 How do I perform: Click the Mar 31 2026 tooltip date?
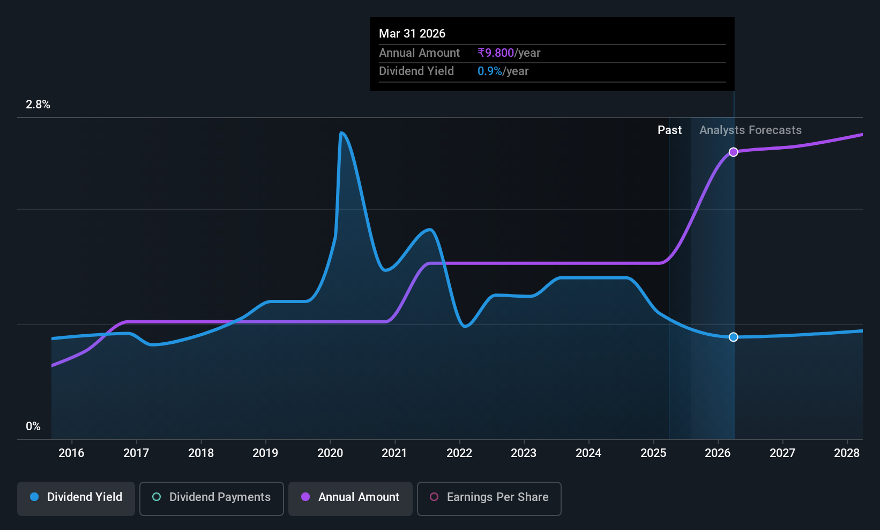click(412, 33)
